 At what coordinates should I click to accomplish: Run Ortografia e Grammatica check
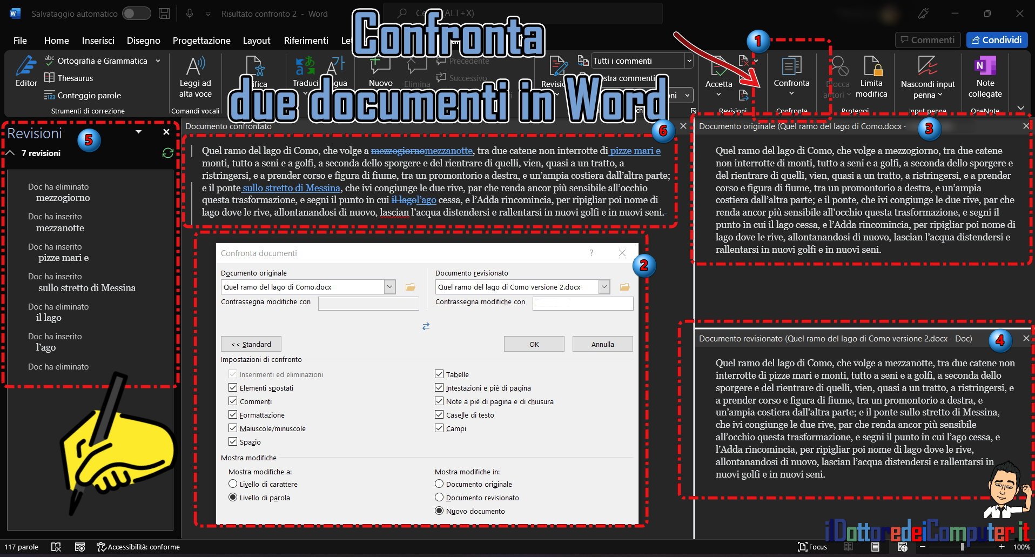click(96, 61)
